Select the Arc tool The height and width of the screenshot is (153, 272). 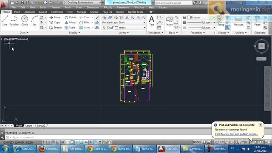[x=34, y=21]
